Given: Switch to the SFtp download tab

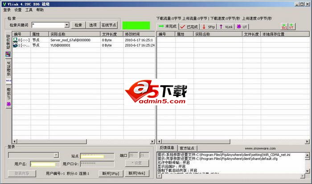Looking at the screenshot, I should (209, 27).
